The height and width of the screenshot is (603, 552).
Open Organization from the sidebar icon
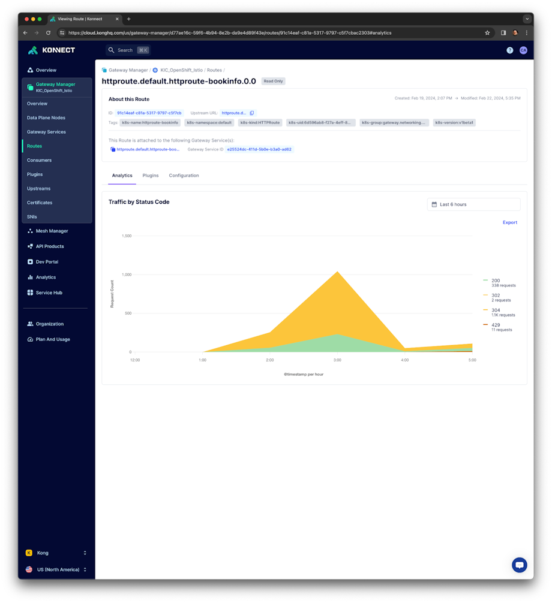coord(30,324)
